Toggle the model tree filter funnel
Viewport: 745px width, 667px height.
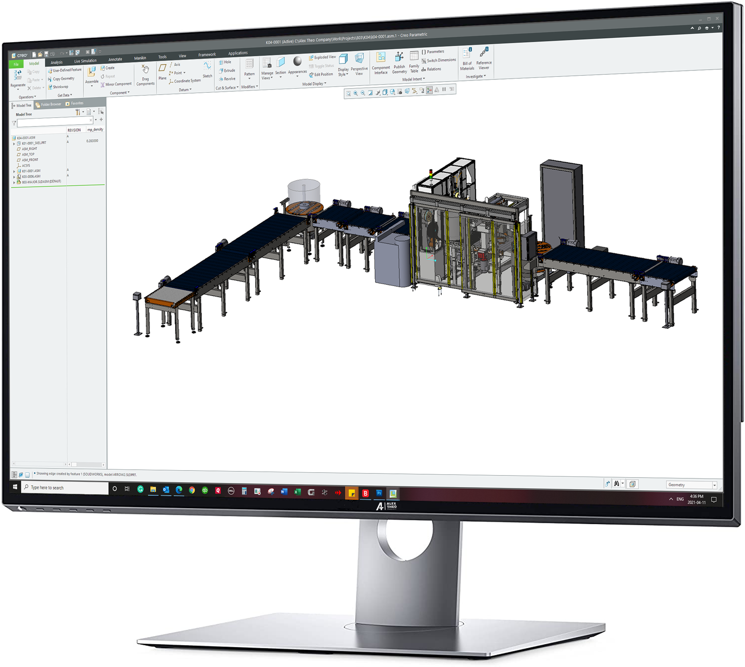(x=14, y=123)
